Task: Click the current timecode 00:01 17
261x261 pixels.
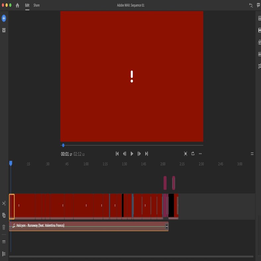Action: click(66, 154)
